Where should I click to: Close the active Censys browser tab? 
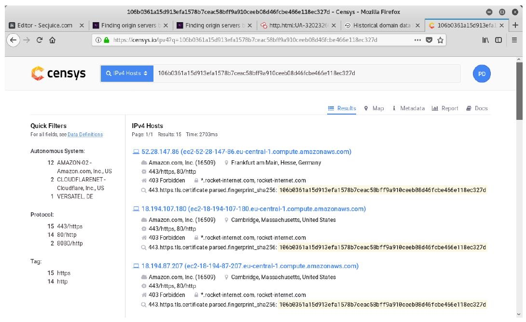(501, 26)
